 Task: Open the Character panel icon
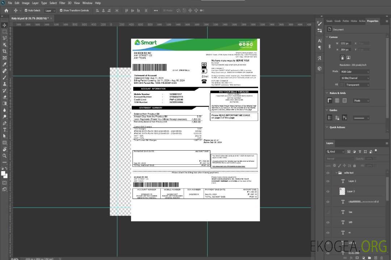click(320, 40)
